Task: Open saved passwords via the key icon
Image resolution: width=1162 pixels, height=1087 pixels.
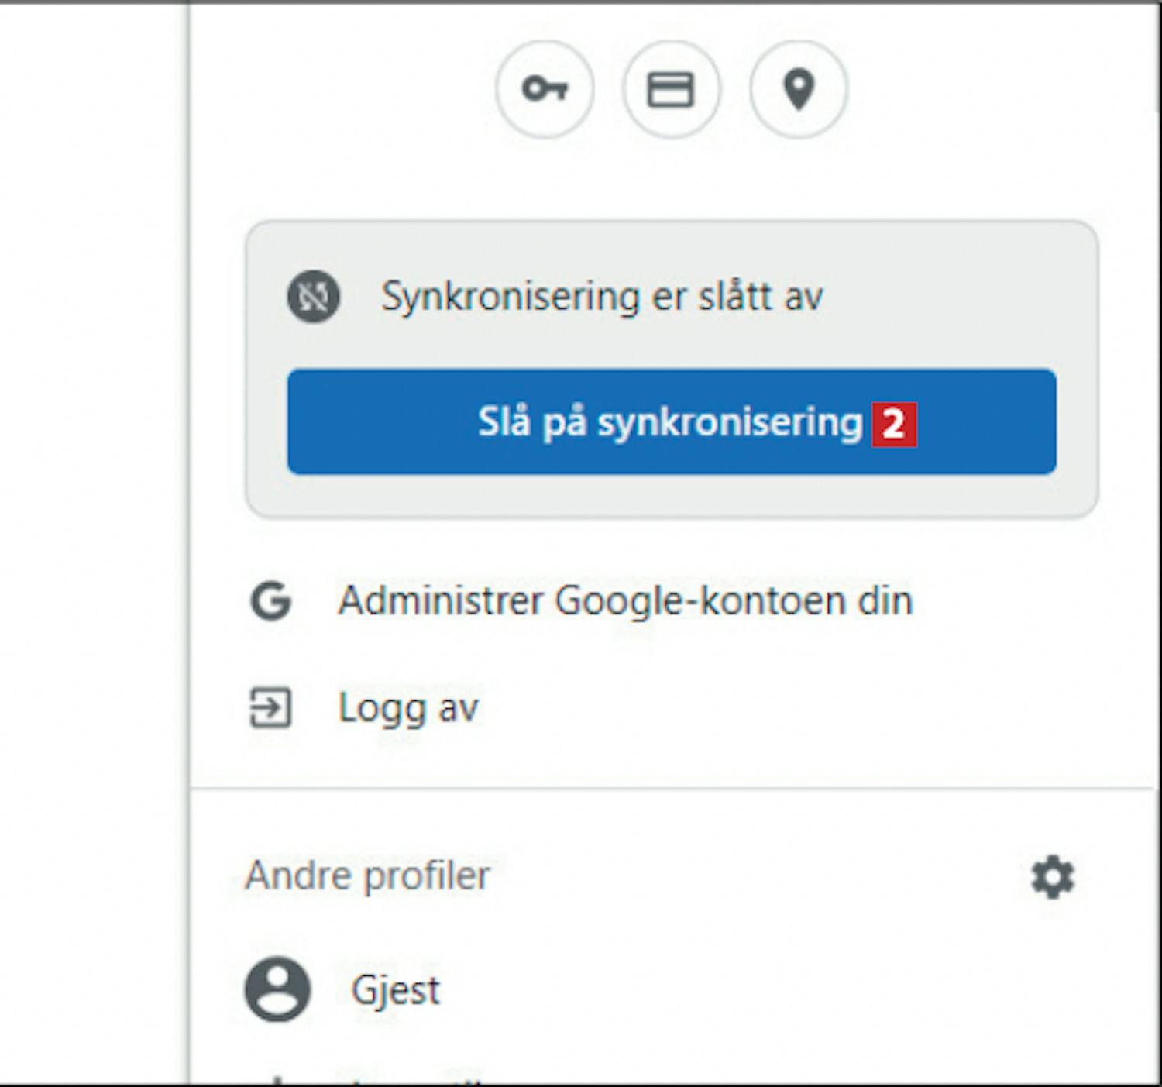Action: [545, 89]
